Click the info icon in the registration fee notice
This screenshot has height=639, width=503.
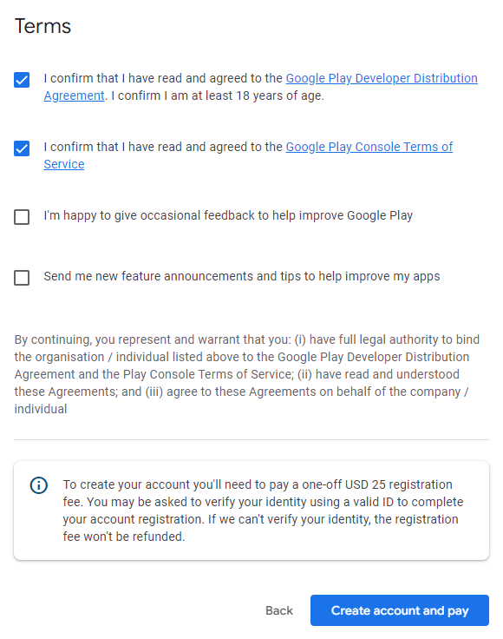pyautogui.click(x=39, y=485)
